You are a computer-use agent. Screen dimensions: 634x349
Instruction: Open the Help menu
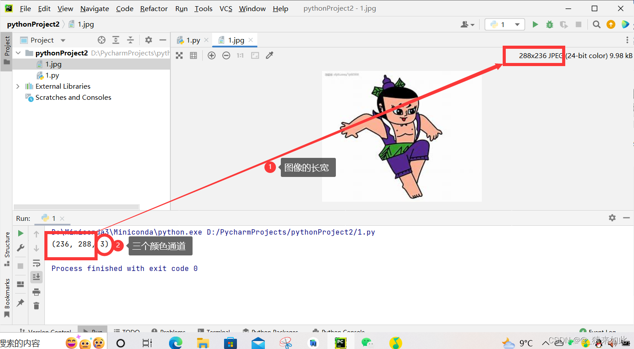(280, 8)
